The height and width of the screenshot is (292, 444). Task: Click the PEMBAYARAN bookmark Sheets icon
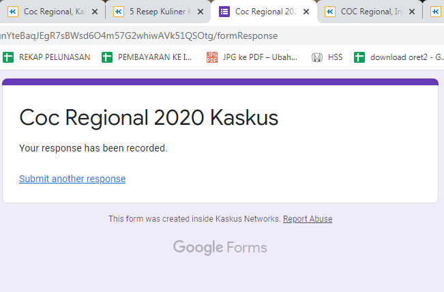107,57
